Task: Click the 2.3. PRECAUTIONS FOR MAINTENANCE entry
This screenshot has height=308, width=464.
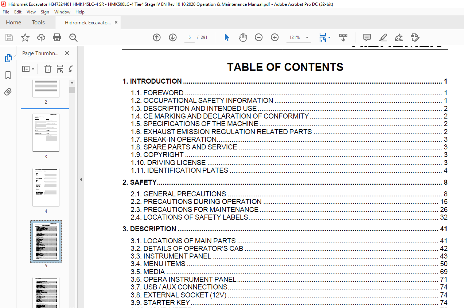Action: 289,210
